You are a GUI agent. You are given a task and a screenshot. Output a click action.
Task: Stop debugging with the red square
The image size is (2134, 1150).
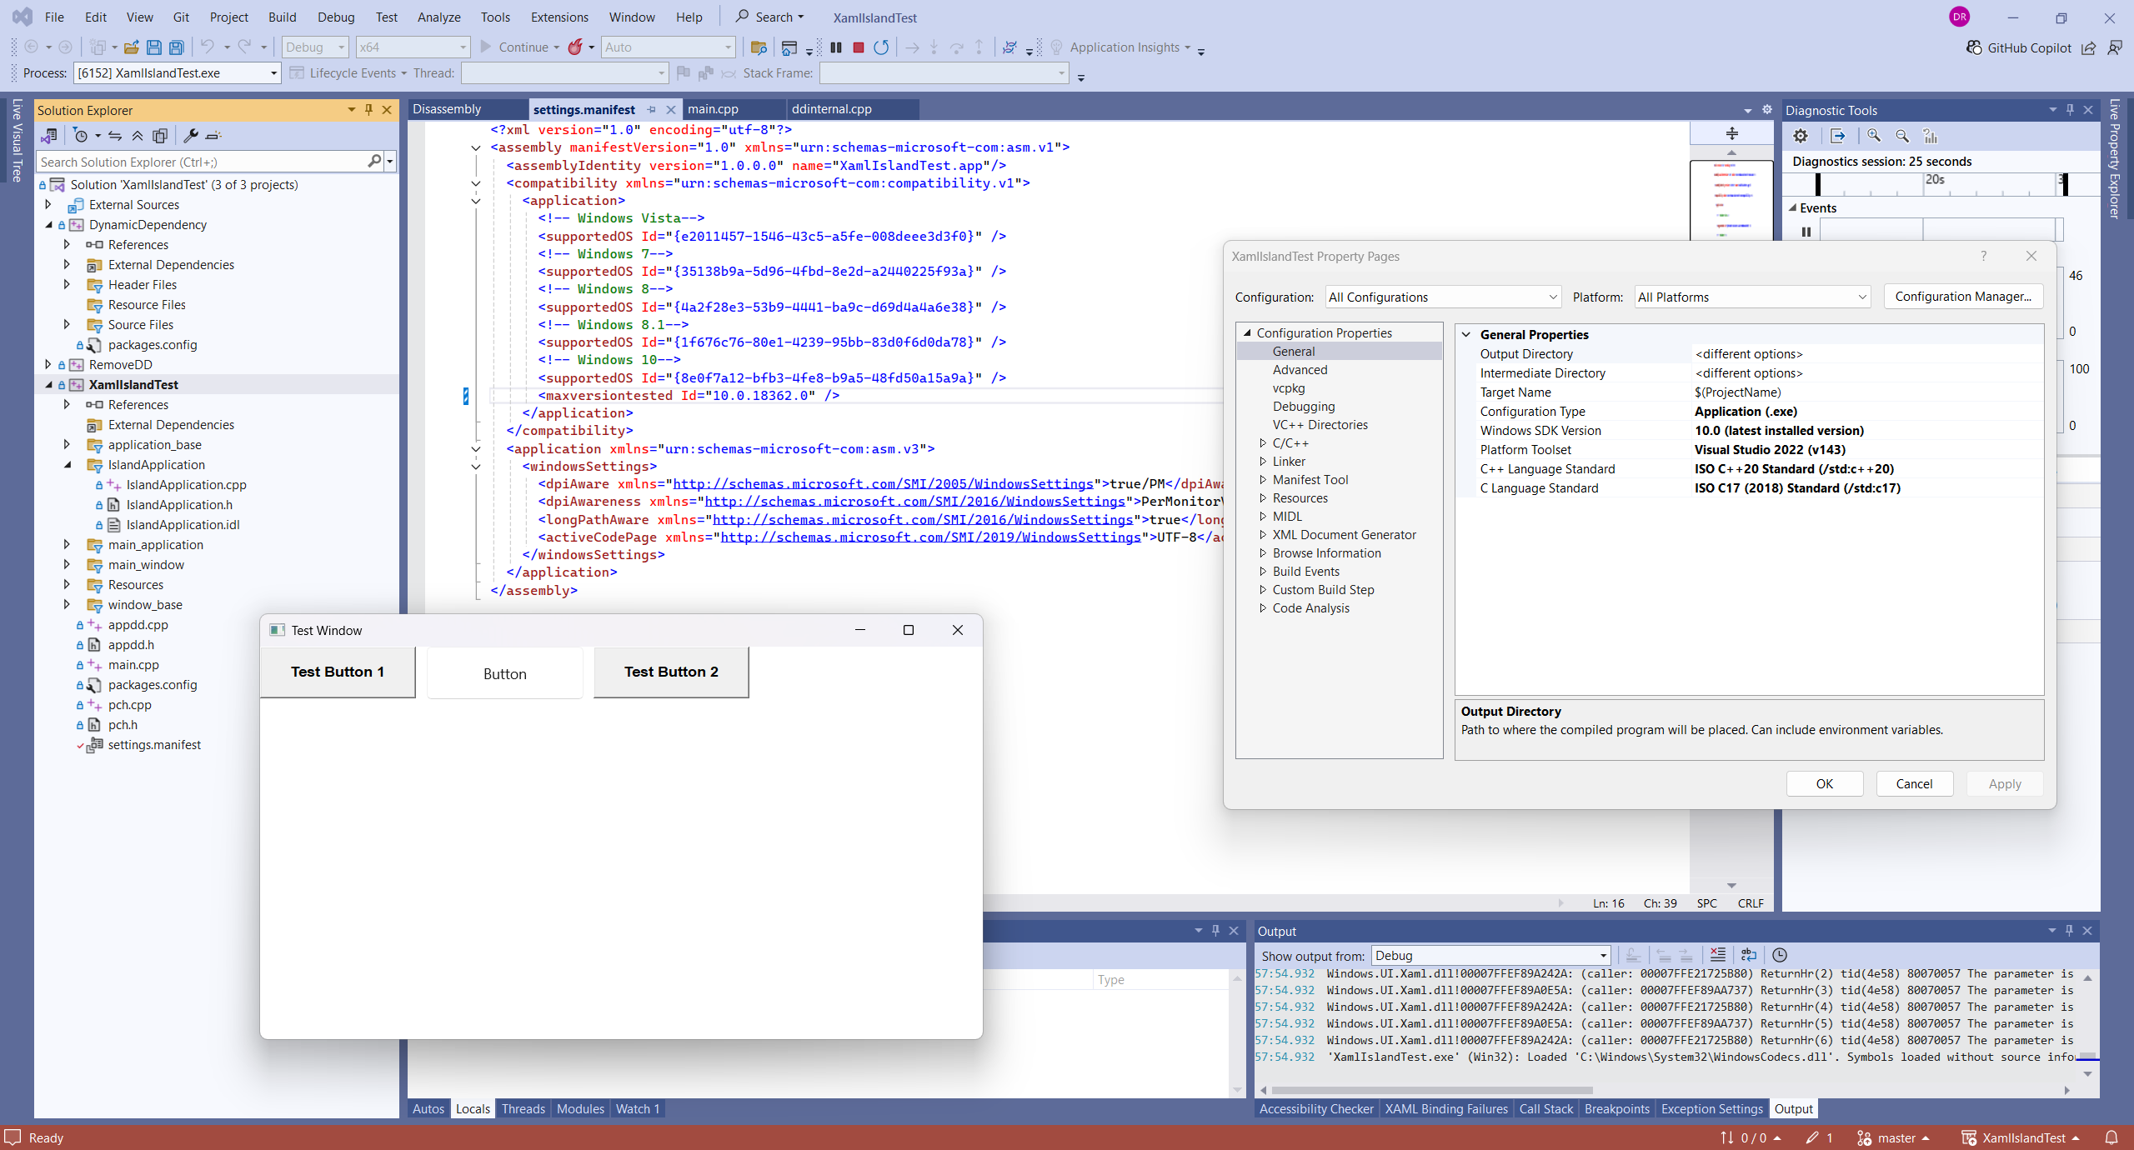[859, 47]
